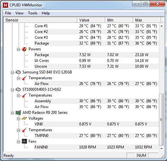
Task: Select the VIN0 voltage row
Action: [x=96, y=124]
